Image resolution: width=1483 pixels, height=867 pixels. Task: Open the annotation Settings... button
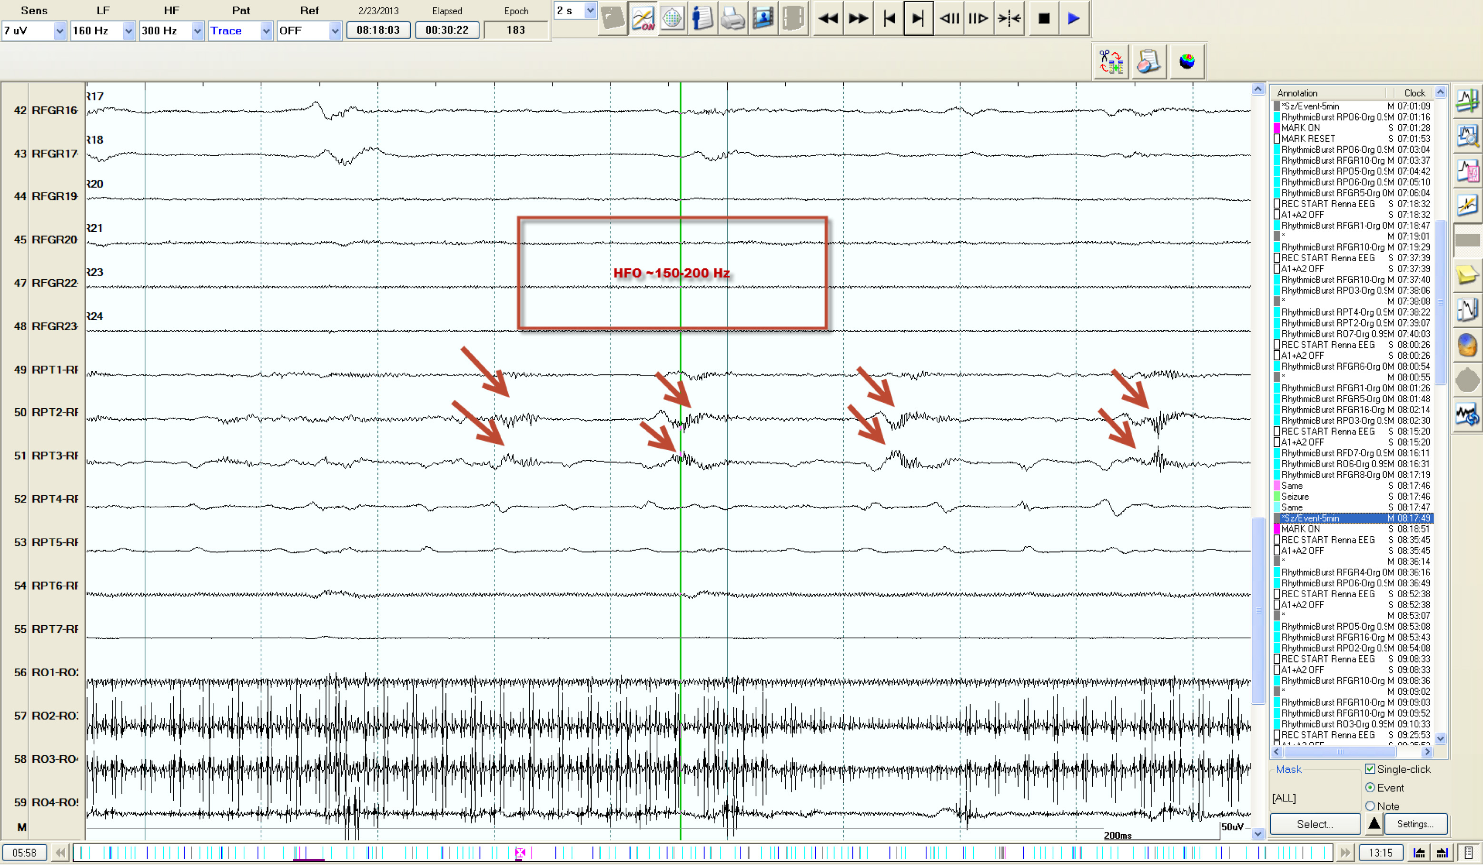click(x=1415, y=825)
